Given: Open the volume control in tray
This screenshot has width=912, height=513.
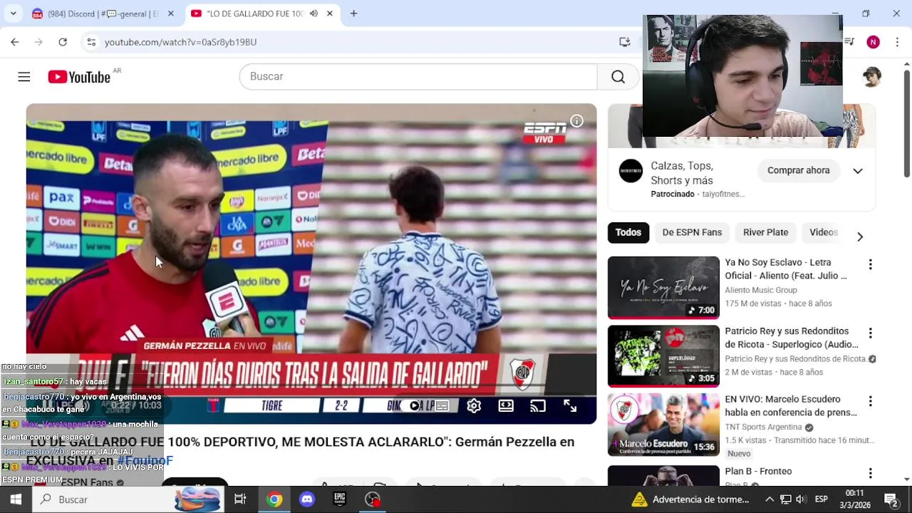Looking at the screenshot, I should tap(801, 499).
